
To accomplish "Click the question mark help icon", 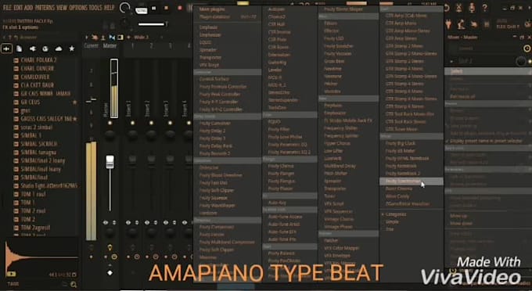I will [485, 8].
